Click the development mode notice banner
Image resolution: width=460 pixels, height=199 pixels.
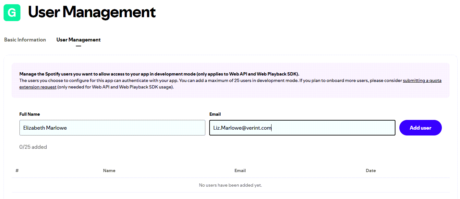[230, 80]
